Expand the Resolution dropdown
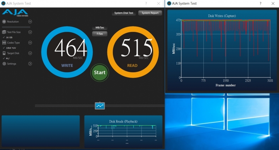Screen dimensions: 279x150 (30, 22)
